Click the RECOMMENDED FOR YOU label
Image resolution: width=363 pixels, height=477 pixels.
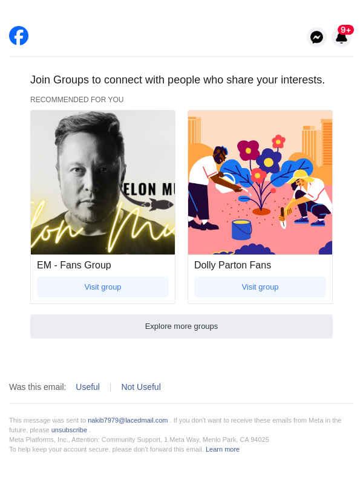77,100
